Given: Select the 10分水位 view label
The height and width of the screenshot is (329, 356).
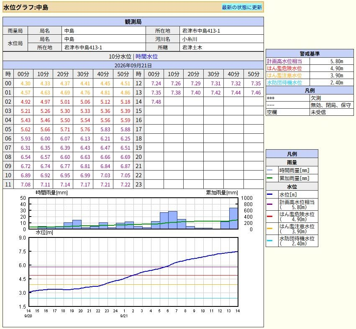Looking at the screenshot, I should point(120,56).
